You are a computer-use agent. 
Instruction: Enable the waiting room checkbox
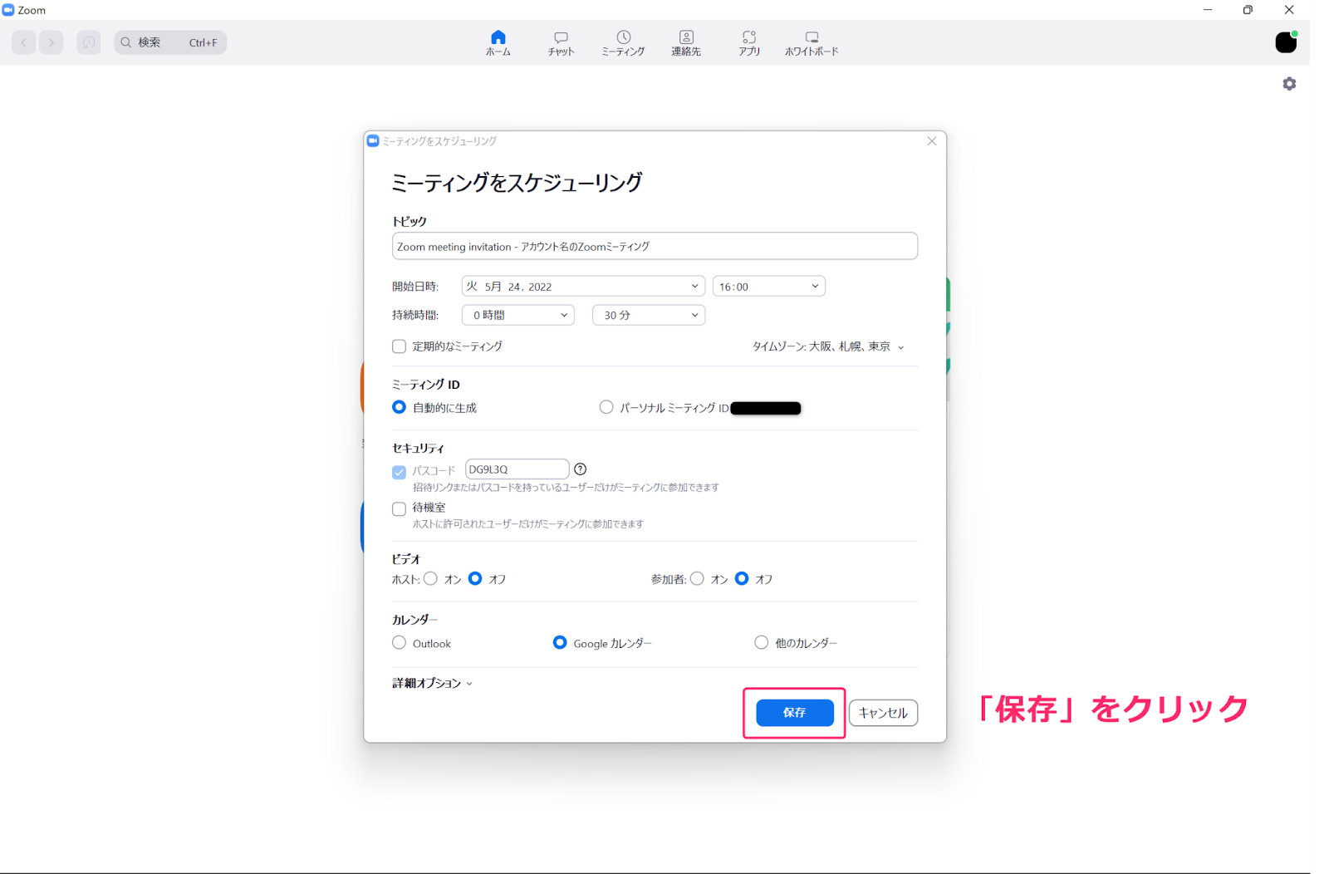400,508
